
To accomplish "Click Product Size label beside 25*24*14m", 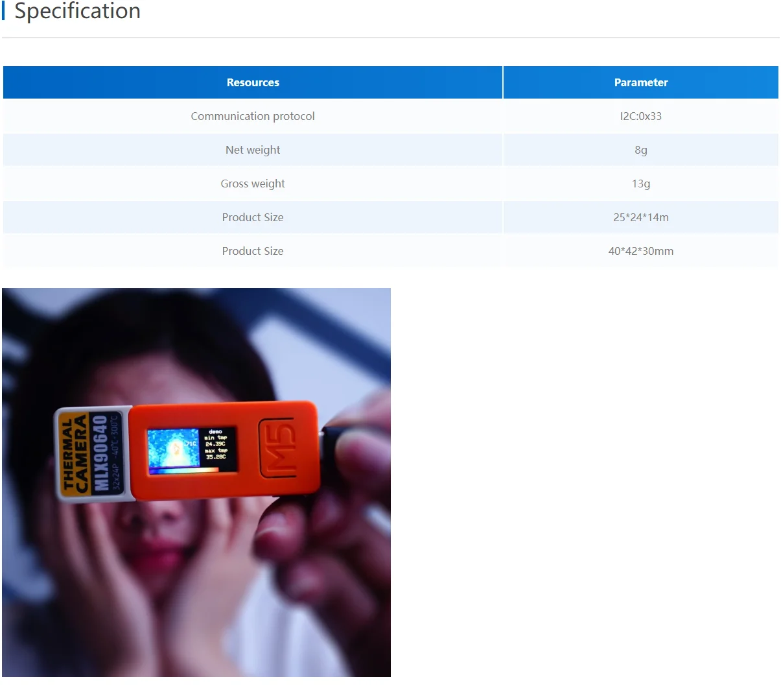I will point(253,217).
